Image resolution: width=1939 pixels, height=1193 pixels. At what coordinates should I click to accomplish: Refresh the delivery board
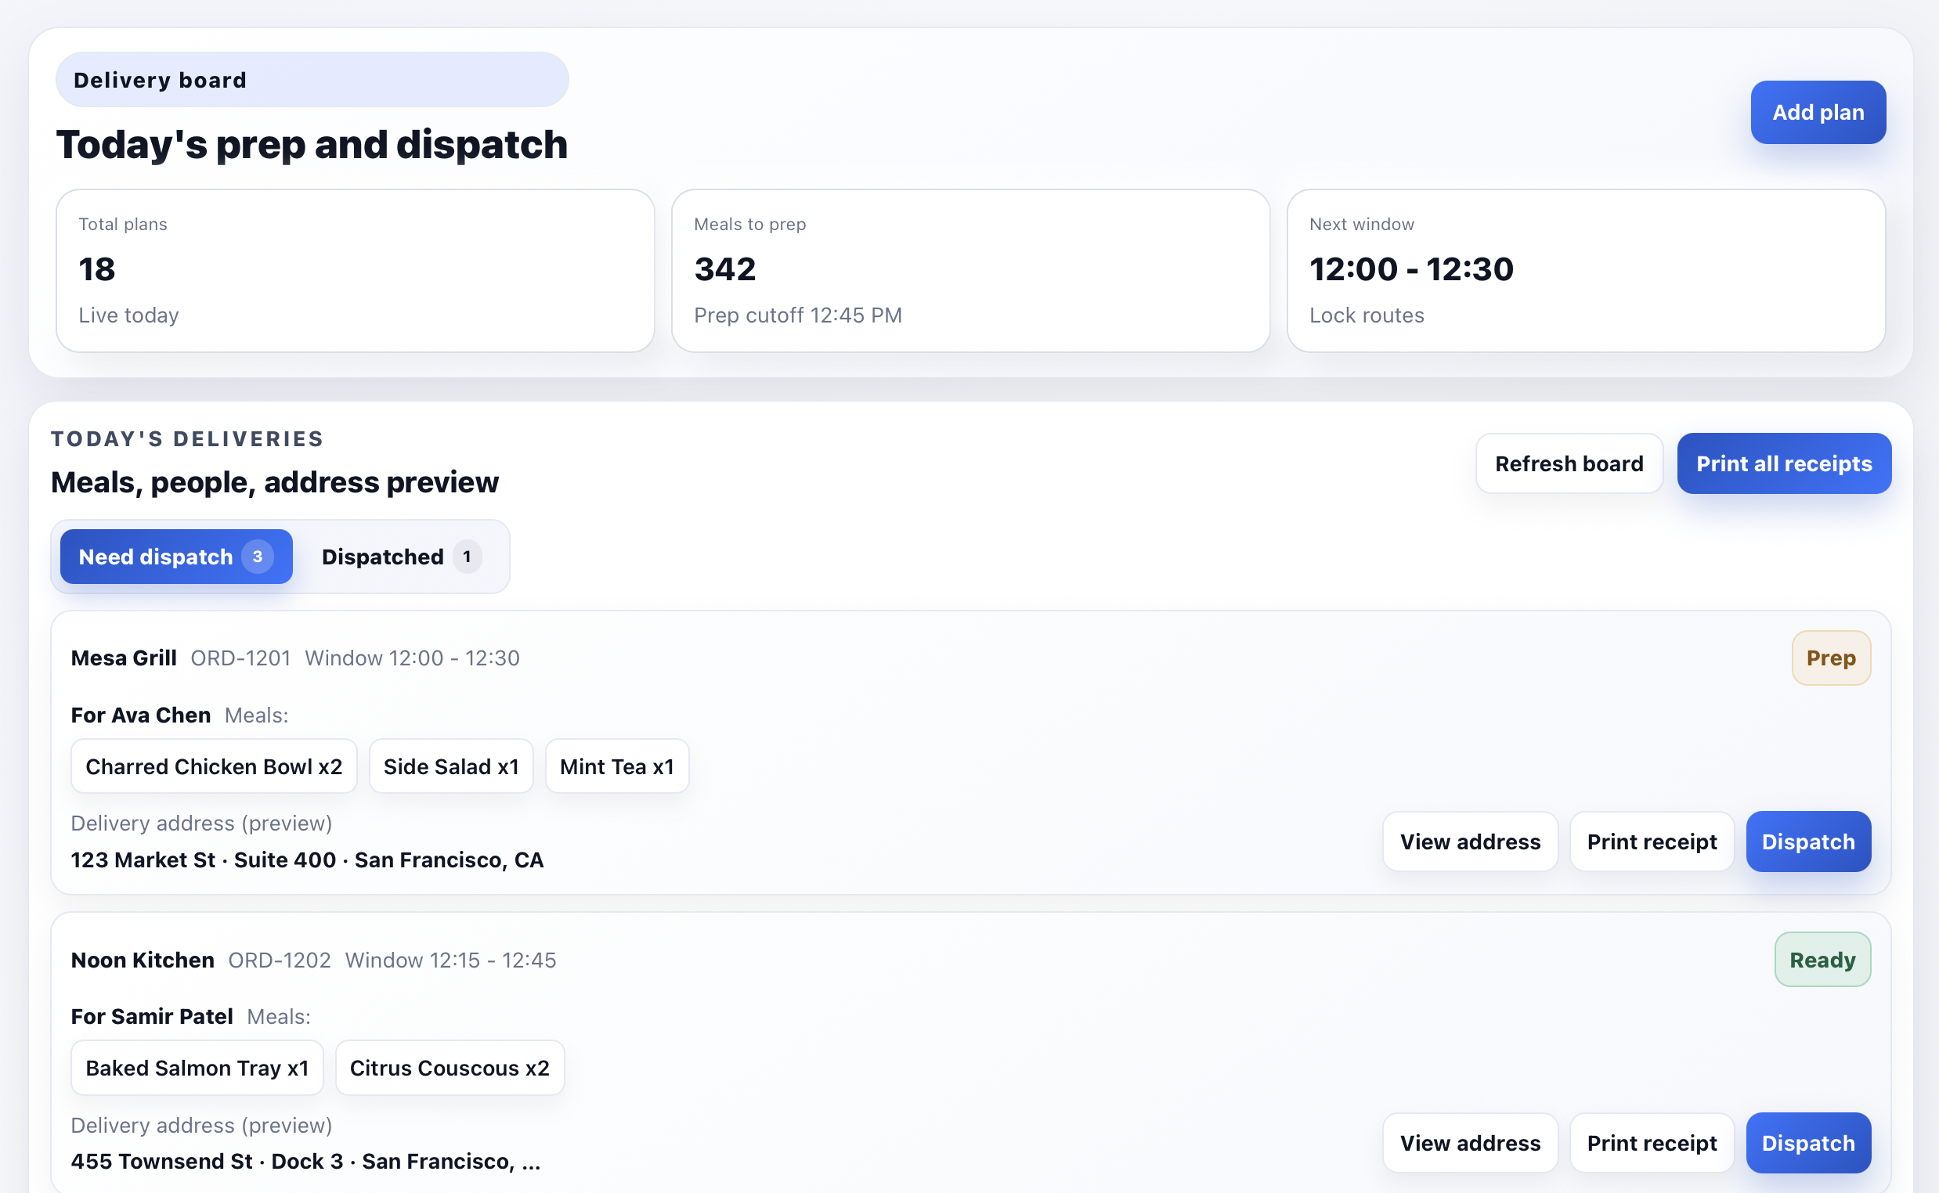1568,463
